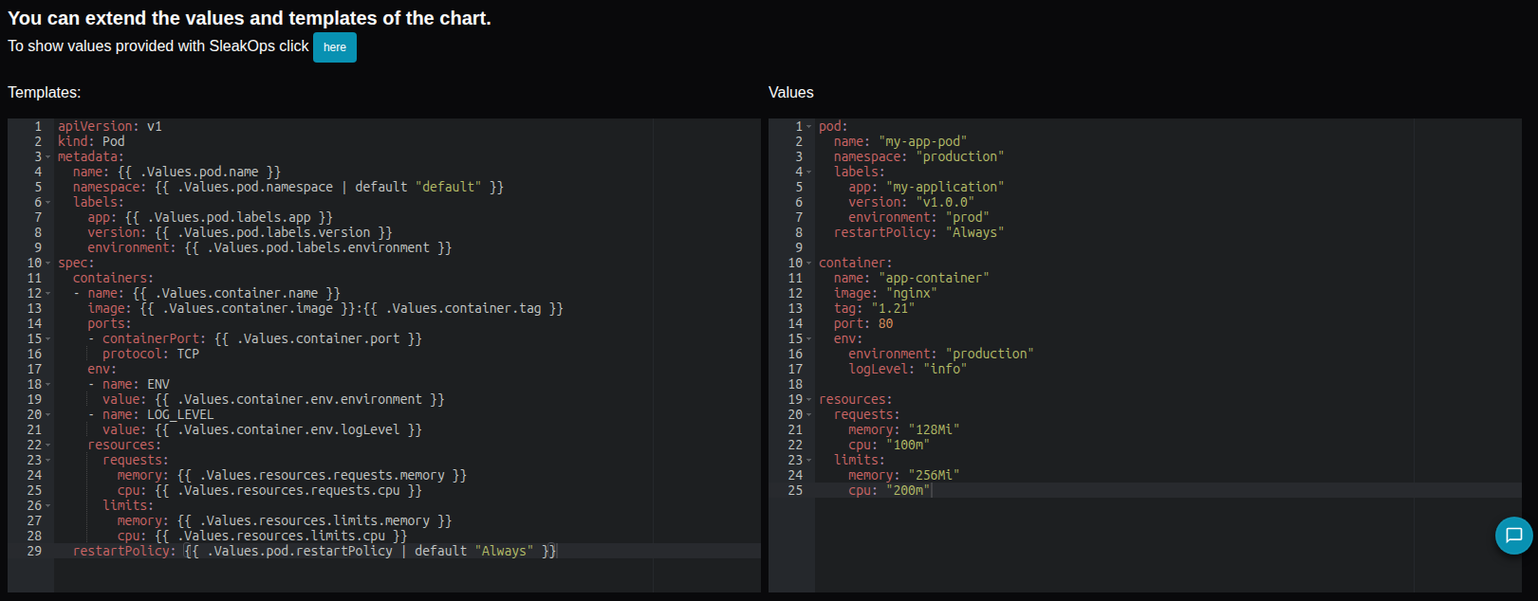Screen dimensions: 1538x601
Task: Click '{{ .Values.pod.labels.app }}' in Templates
Action: coord(229,217)
